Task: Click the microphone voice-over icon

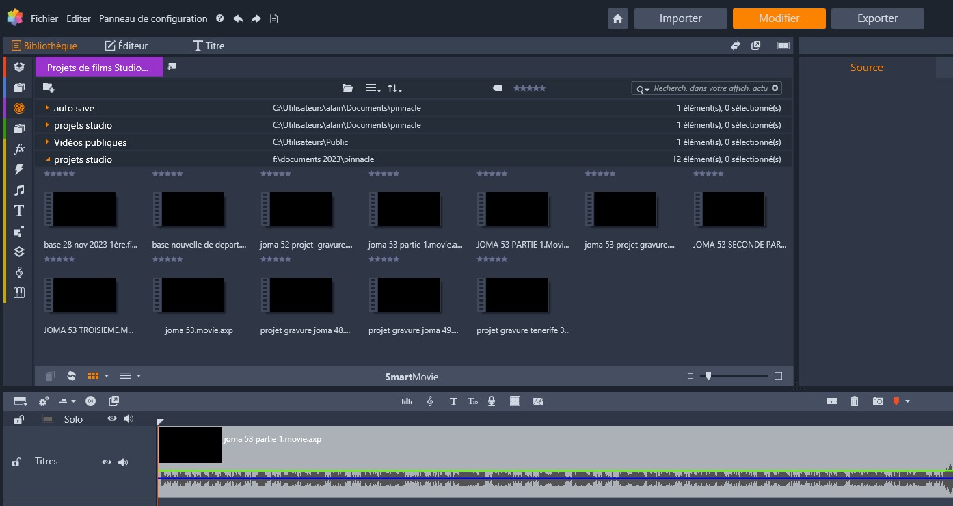Action: click(492, 401)
